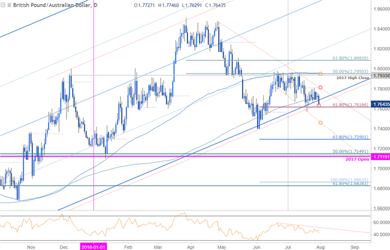This screenshot has height=250, width=390.
Task: Click the red circle near 1.78000
Action: coord(321,88)
